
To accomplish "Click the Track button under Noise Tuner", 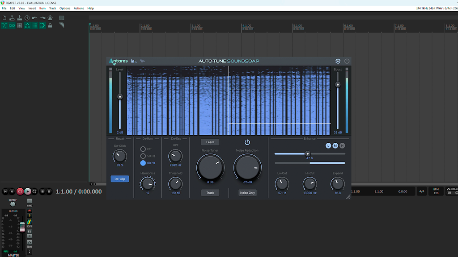I will tap(210, 193).
